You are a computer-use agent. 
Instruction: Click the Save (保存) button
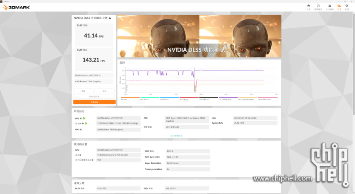(x=104, y=91)
